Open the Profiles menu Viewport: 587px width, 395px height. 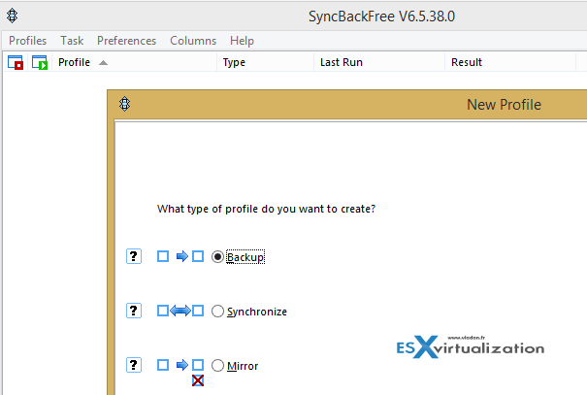28,41
